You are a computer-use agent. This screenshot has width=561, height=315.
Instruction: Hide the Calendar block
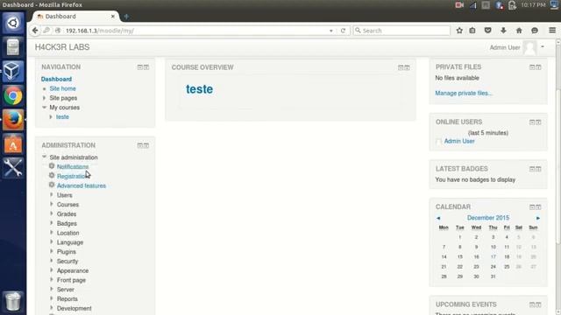(532, 207)
